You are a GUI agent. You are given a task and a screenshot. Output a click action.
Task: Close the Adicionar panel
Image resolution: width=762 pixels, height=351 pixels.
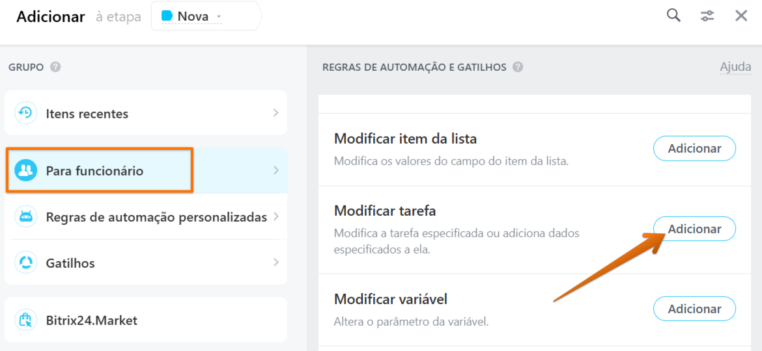coord(741,16)
